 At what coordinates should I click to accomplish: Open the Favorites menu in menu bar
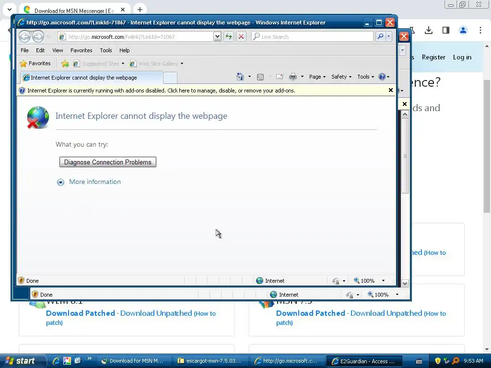[82, 50]
